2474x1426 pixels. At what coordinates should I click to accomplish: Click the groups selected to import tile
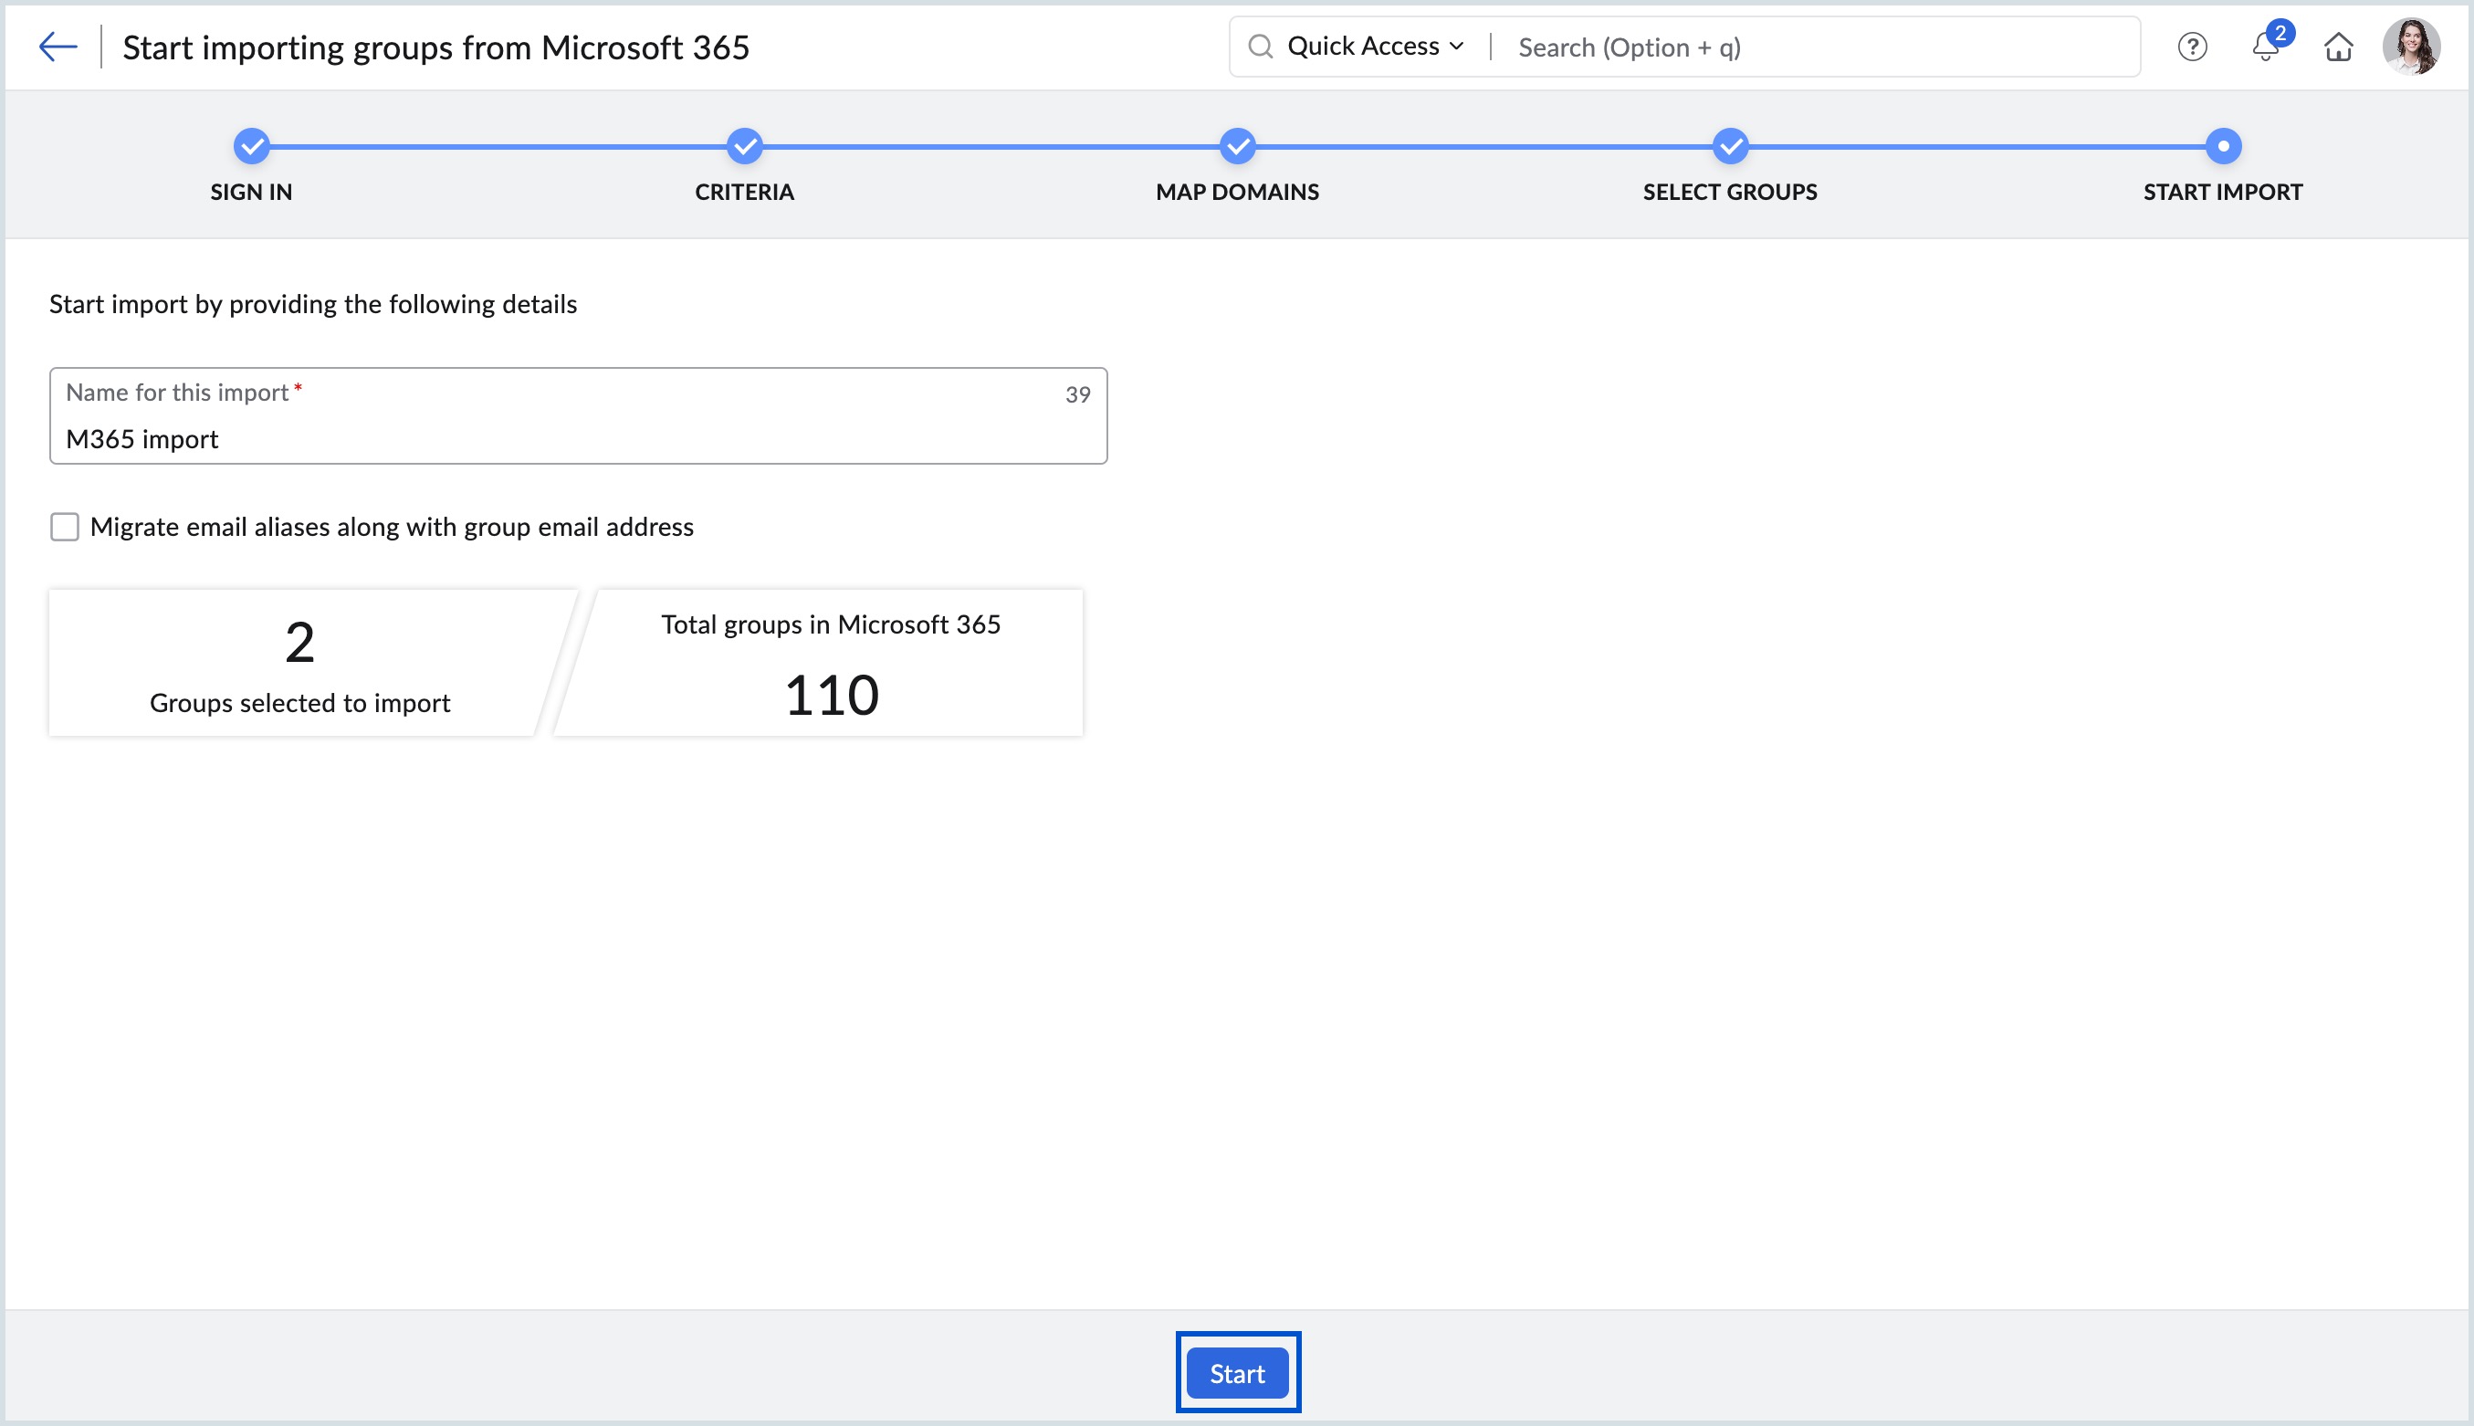pyautogui.click(x=299, y=662)
